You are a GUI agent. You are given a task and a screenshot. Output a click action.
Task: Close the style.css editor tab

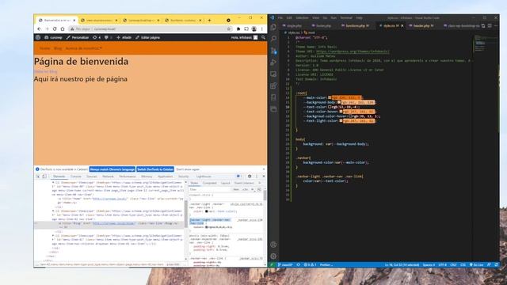pos(402,25)
